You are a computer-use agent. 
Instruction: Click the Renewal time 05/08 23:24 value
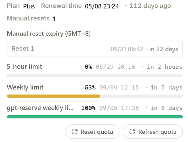click(102, 6)
